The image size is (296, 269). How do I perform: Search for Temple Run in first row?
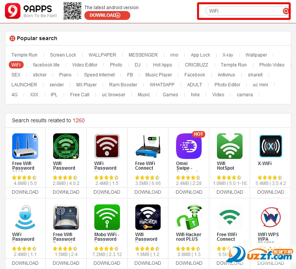point(24,55)
